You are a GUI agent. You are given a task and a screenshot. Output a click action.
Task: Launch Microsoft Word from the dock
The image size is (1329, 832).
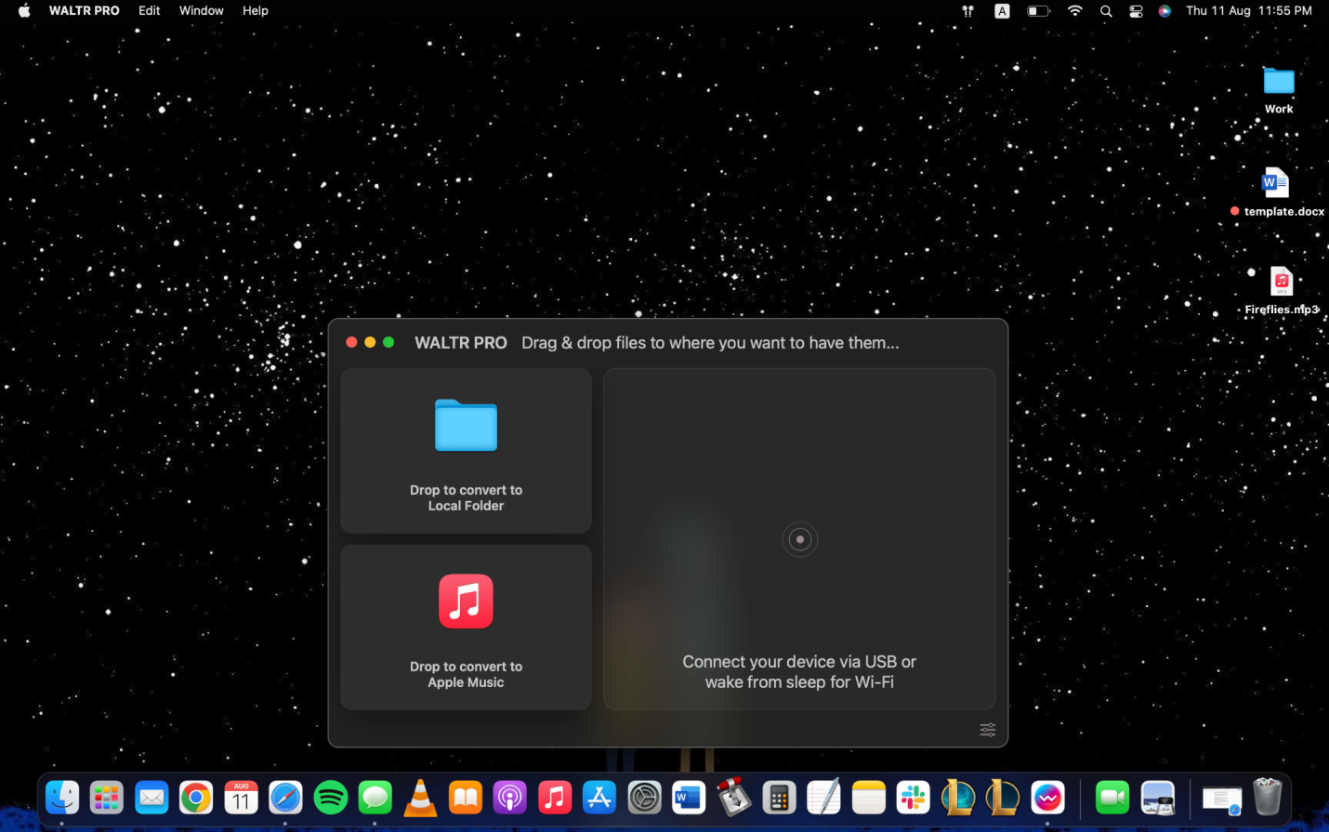click(x=689, y=798)
